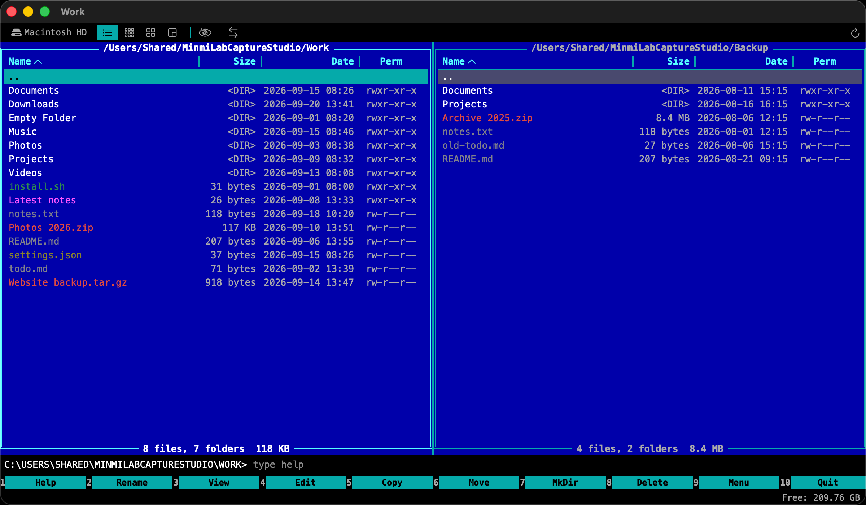The height and width of the screenshot is (505, 866).
Task: Select Website backup.tar.gz file
Action: (x=216, y=282)
